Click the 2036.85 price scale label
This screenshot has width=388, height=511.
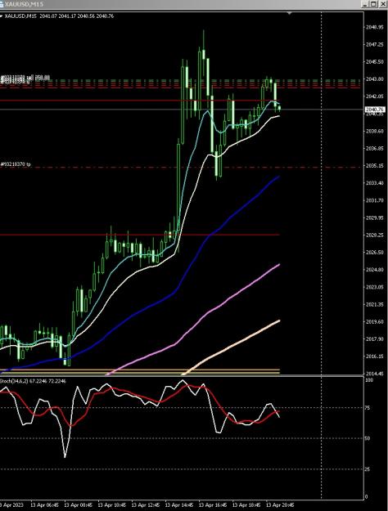pyautogui.click(x=374, y=148)
